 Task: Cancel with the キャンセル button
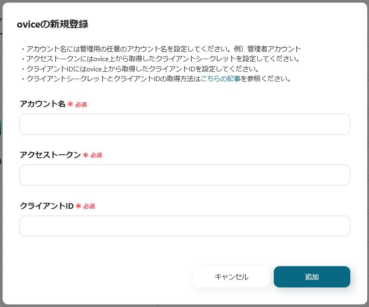tap(232, 277)
